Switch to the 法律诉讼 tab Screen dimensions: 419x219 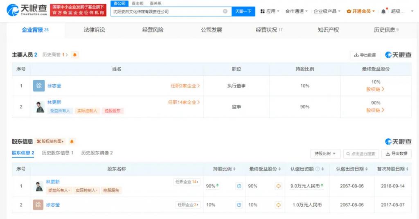pyautogui.click(x=94, y=30)
